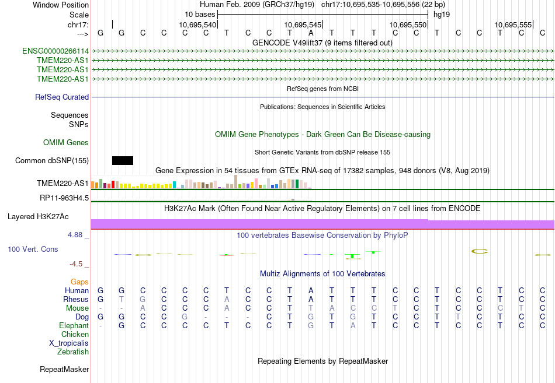Select the Elephant alignment row label
Viewport: 555px width, 383px height.
[x=74, y=325]
